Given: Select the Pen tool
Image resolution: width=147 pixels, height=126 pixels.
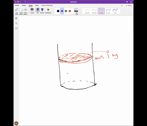Looking at the screenshot, I should point(38,11).
